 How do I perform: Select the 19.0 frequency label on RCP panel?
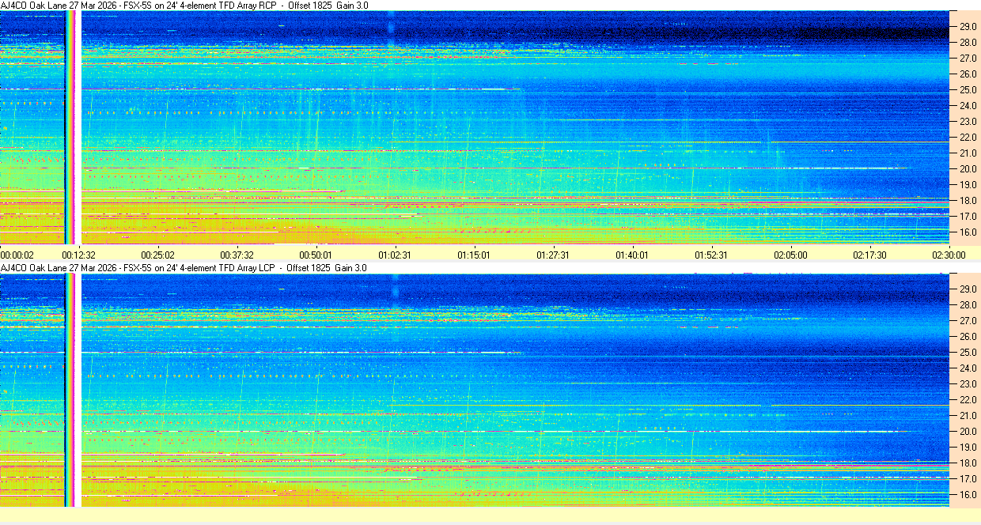968,185
